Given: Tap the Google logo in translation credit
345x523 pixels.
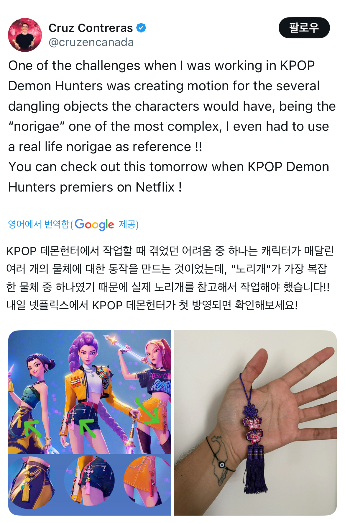Looking at the screenshot, I should 94,225.
